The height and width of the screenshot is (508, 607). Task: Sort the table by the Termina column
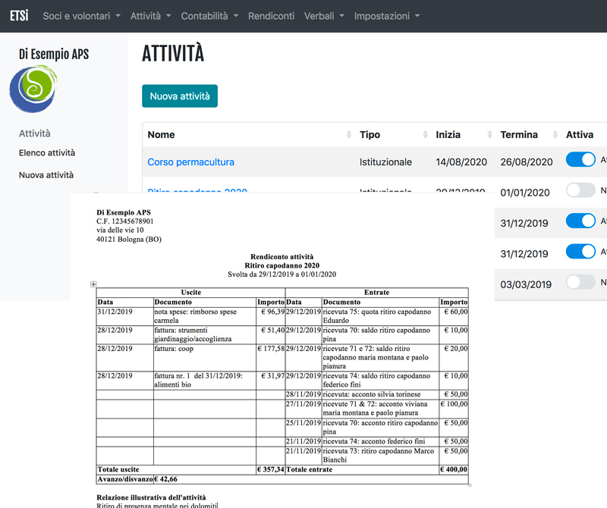pos(527,135)
